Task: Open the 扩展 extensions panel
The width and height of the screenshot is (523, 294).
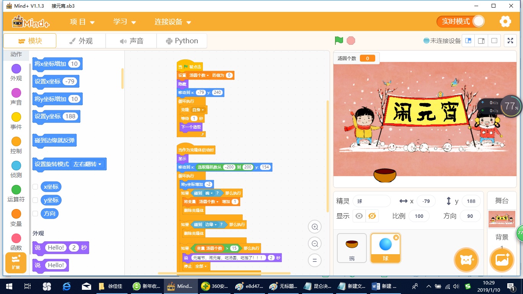Action: pyautogui.click(x=16, y=263)
